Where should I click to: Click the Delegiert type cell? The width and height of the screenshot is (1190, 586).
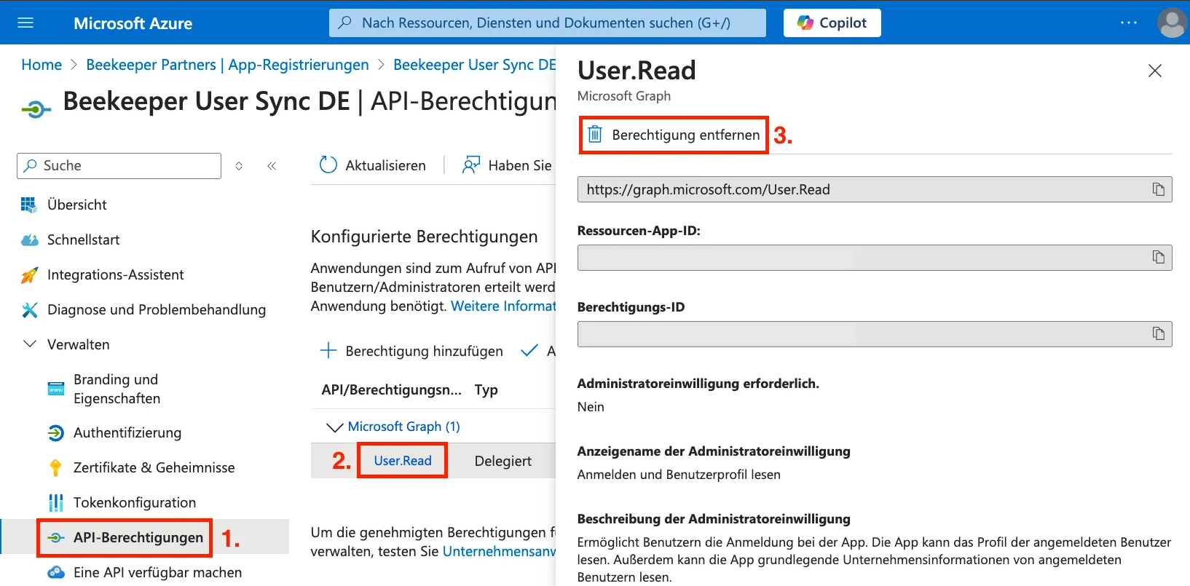pos(503,461)
